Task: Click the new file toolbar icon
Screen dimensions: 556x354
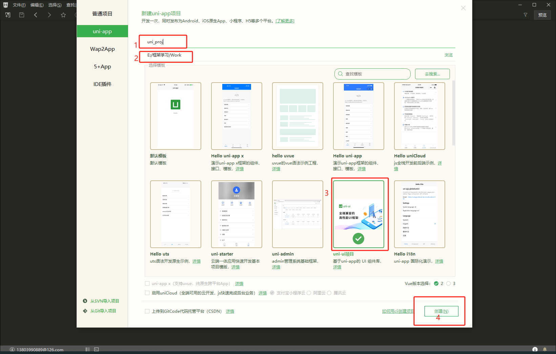Action: click(x=8, y=15)
